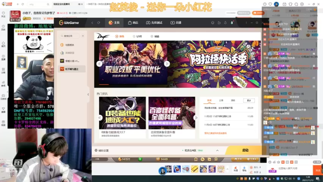Switch to the second live room tab
Screen dimensions: 323x182
[98, 4]
